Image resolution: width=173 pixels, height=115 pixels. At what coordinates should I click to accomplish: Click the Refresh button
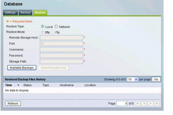coord(13,104)
